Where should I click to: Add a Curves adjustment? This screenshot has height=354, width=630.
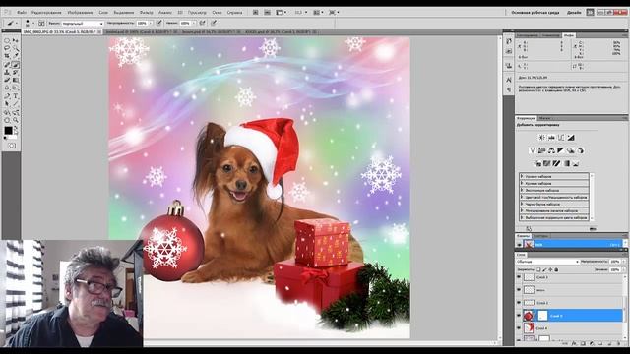pos(561,138)
